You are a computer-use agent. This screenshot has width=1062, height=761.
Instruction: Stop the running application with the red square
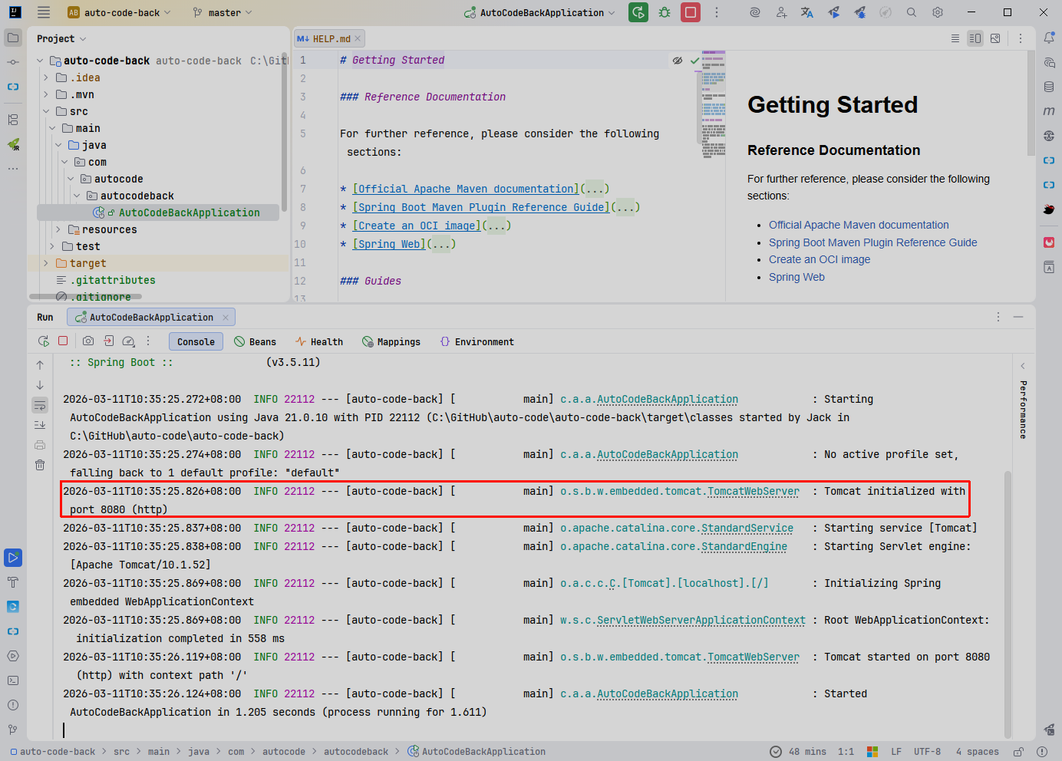691,12
